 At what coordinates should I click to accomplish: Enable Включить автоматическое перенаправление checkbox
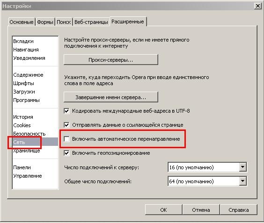66,139
